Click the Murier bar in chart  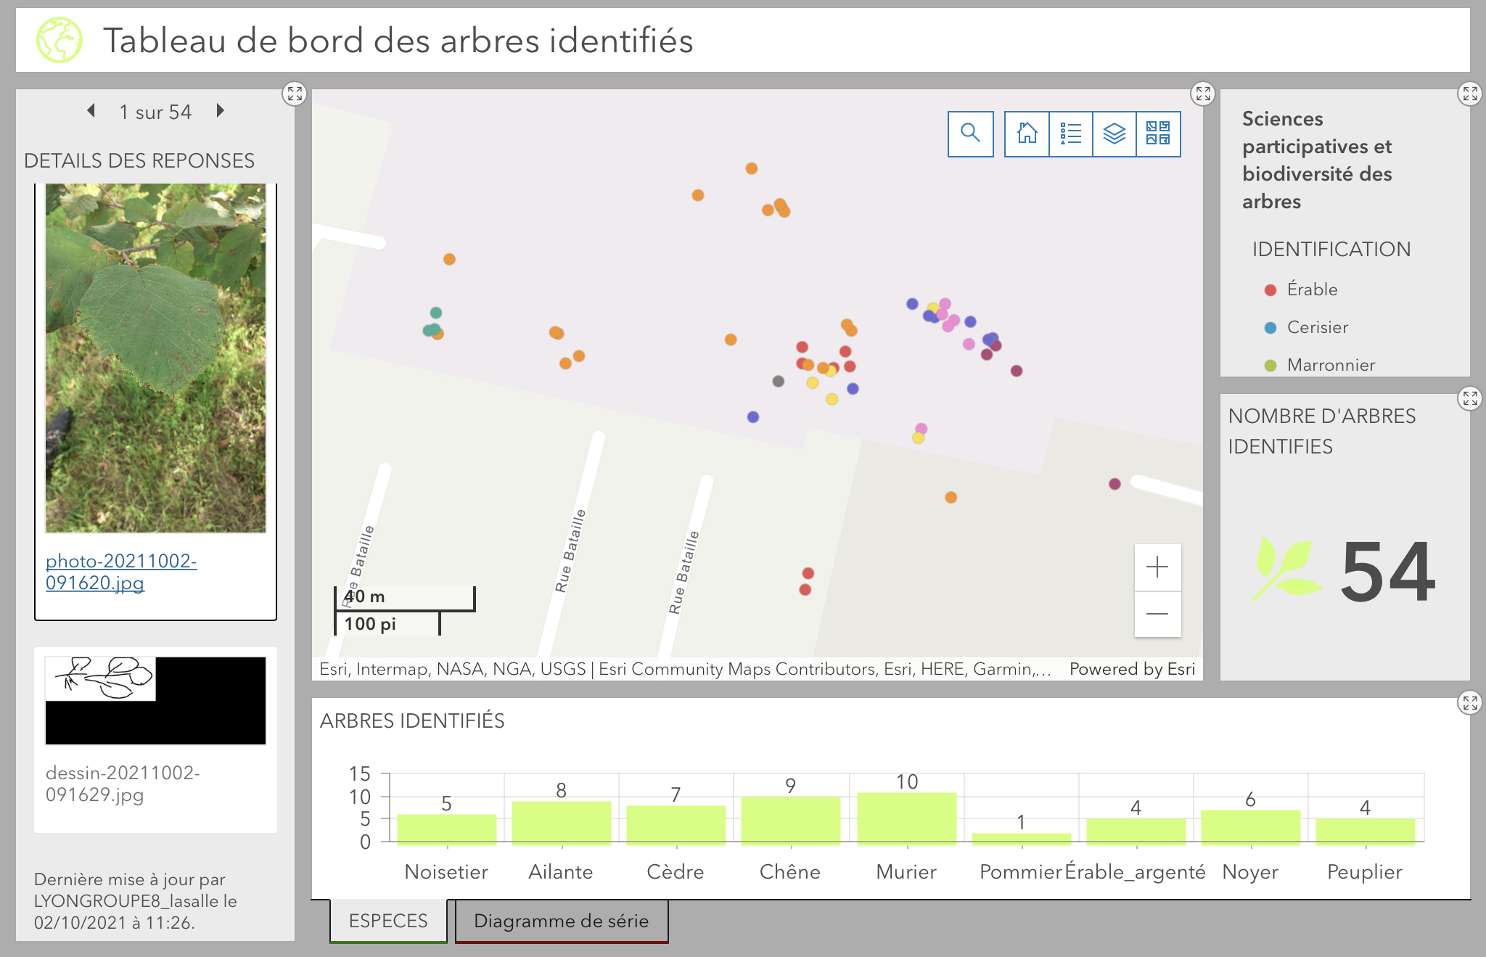tap(906, 818)
